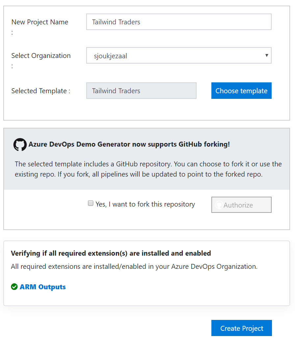Click the GitHub Octocat logo icon
Viewport: 295px width, 340px height.
[20, 145]
